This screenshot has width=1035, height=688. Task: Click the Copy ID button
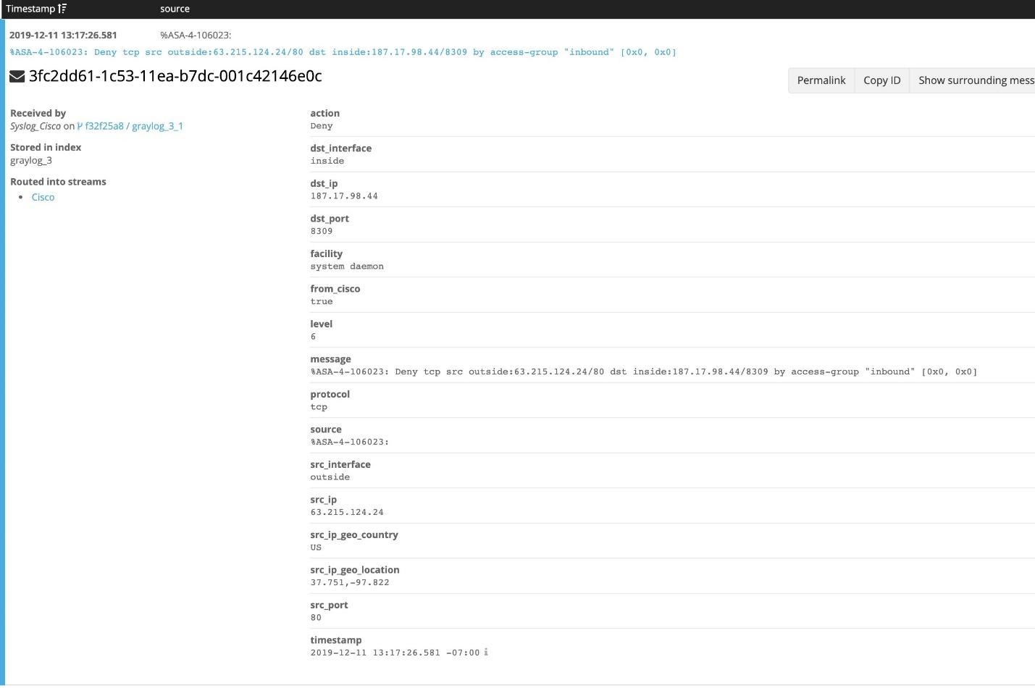[881, 80]
